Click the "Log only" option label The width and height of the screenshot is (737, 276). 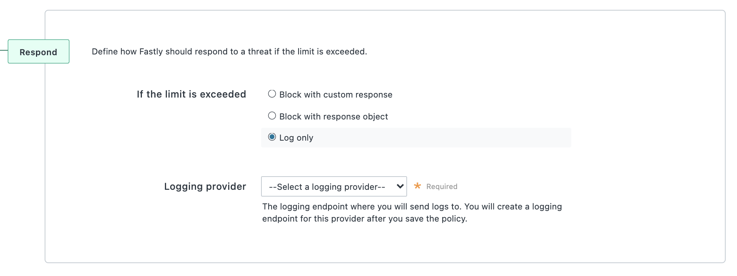pos(296,138)
